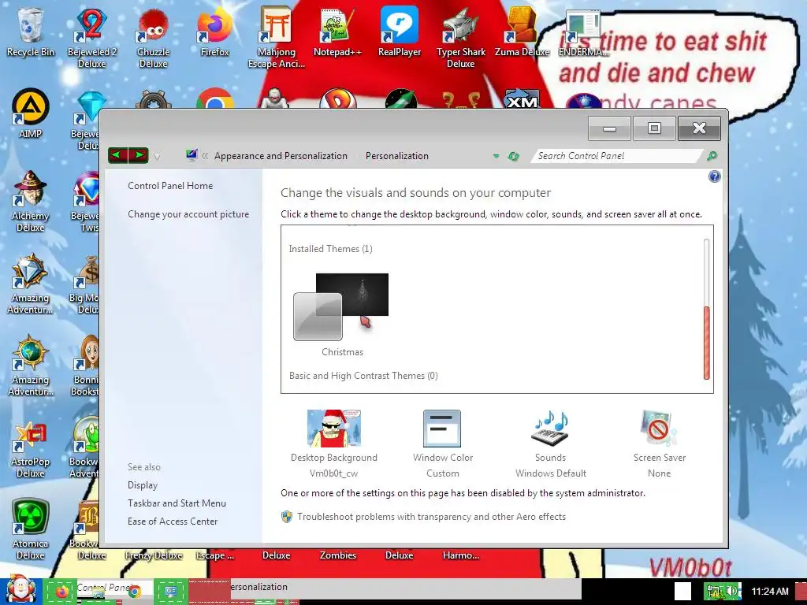Viewport: 807px width, 605px height.
Task: Select the Zuma Deluxe desktop icon
Action: click(x=522, y=32)
